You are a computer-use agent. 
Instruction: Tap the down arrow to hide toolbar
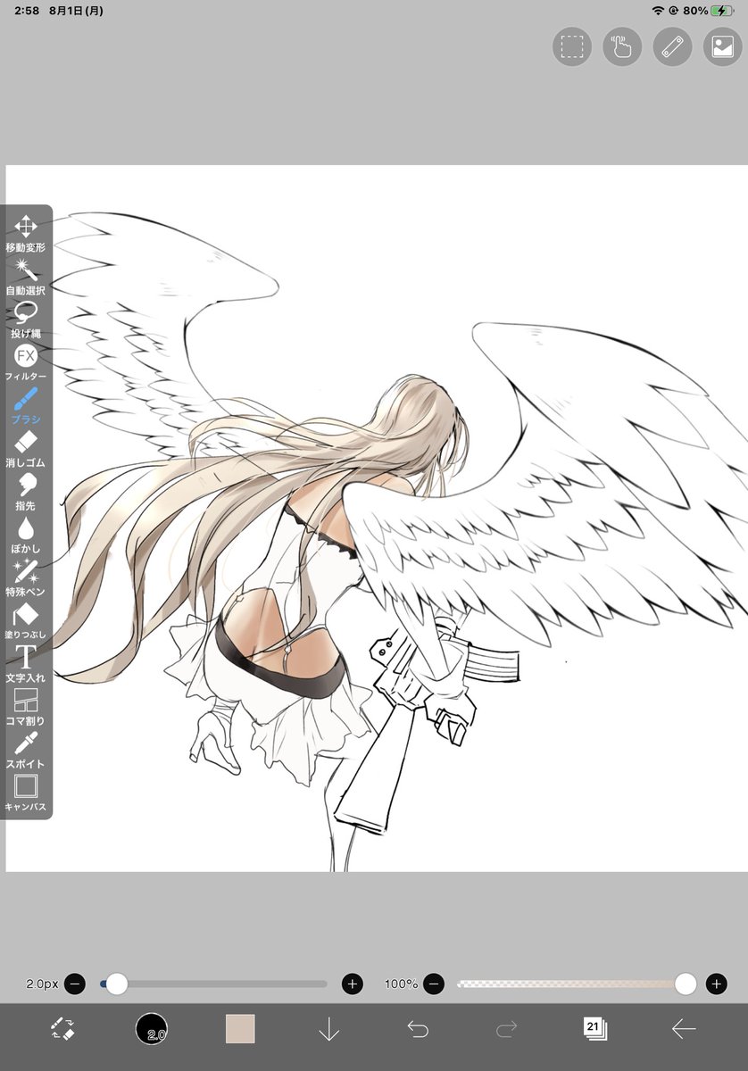click(328, 1029)
